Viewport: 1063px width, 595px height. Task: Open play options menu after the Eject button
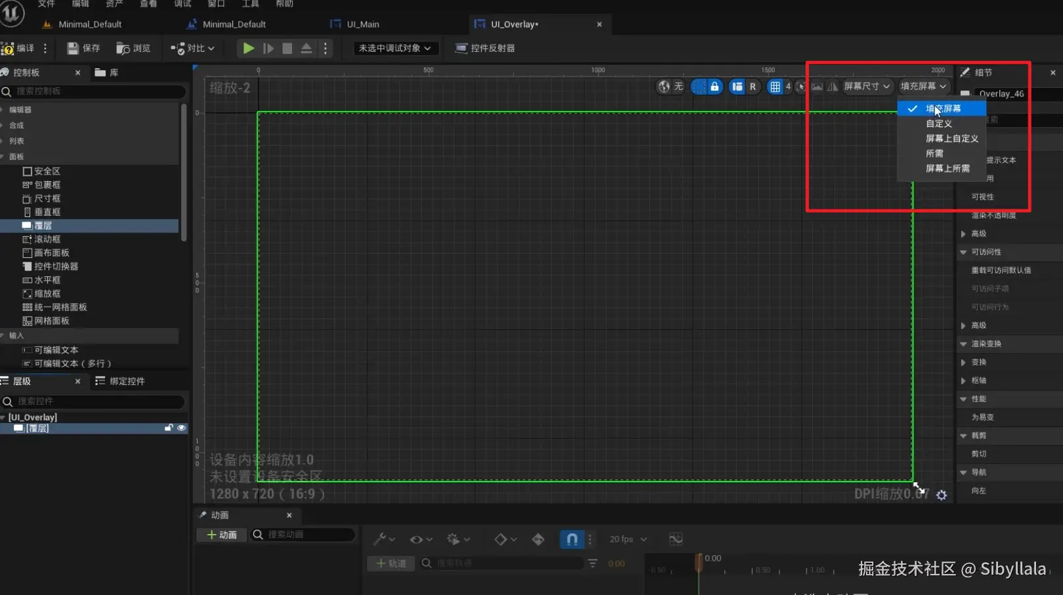(x=325, y=49)
